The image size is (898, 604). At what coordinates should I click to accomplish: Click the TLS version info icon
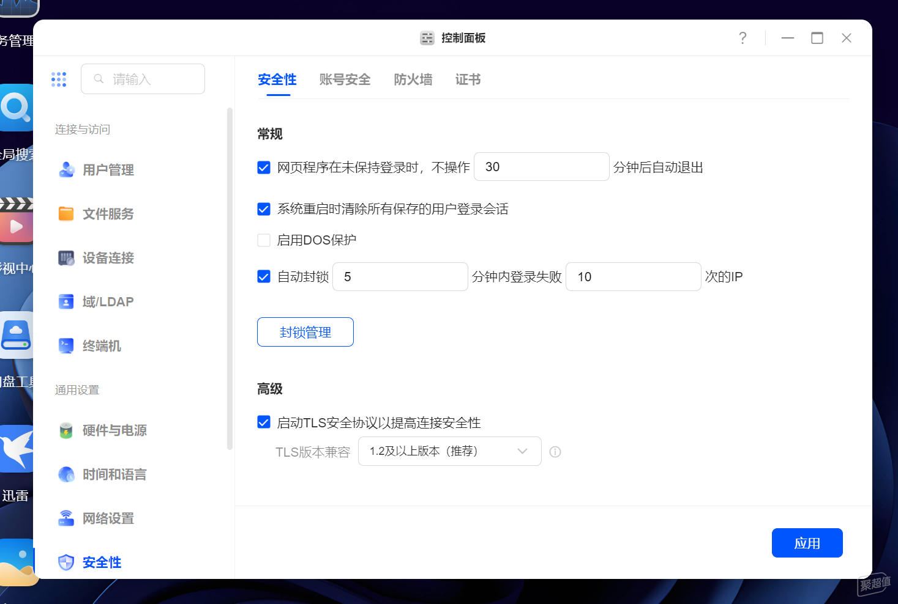coord(555,452)
